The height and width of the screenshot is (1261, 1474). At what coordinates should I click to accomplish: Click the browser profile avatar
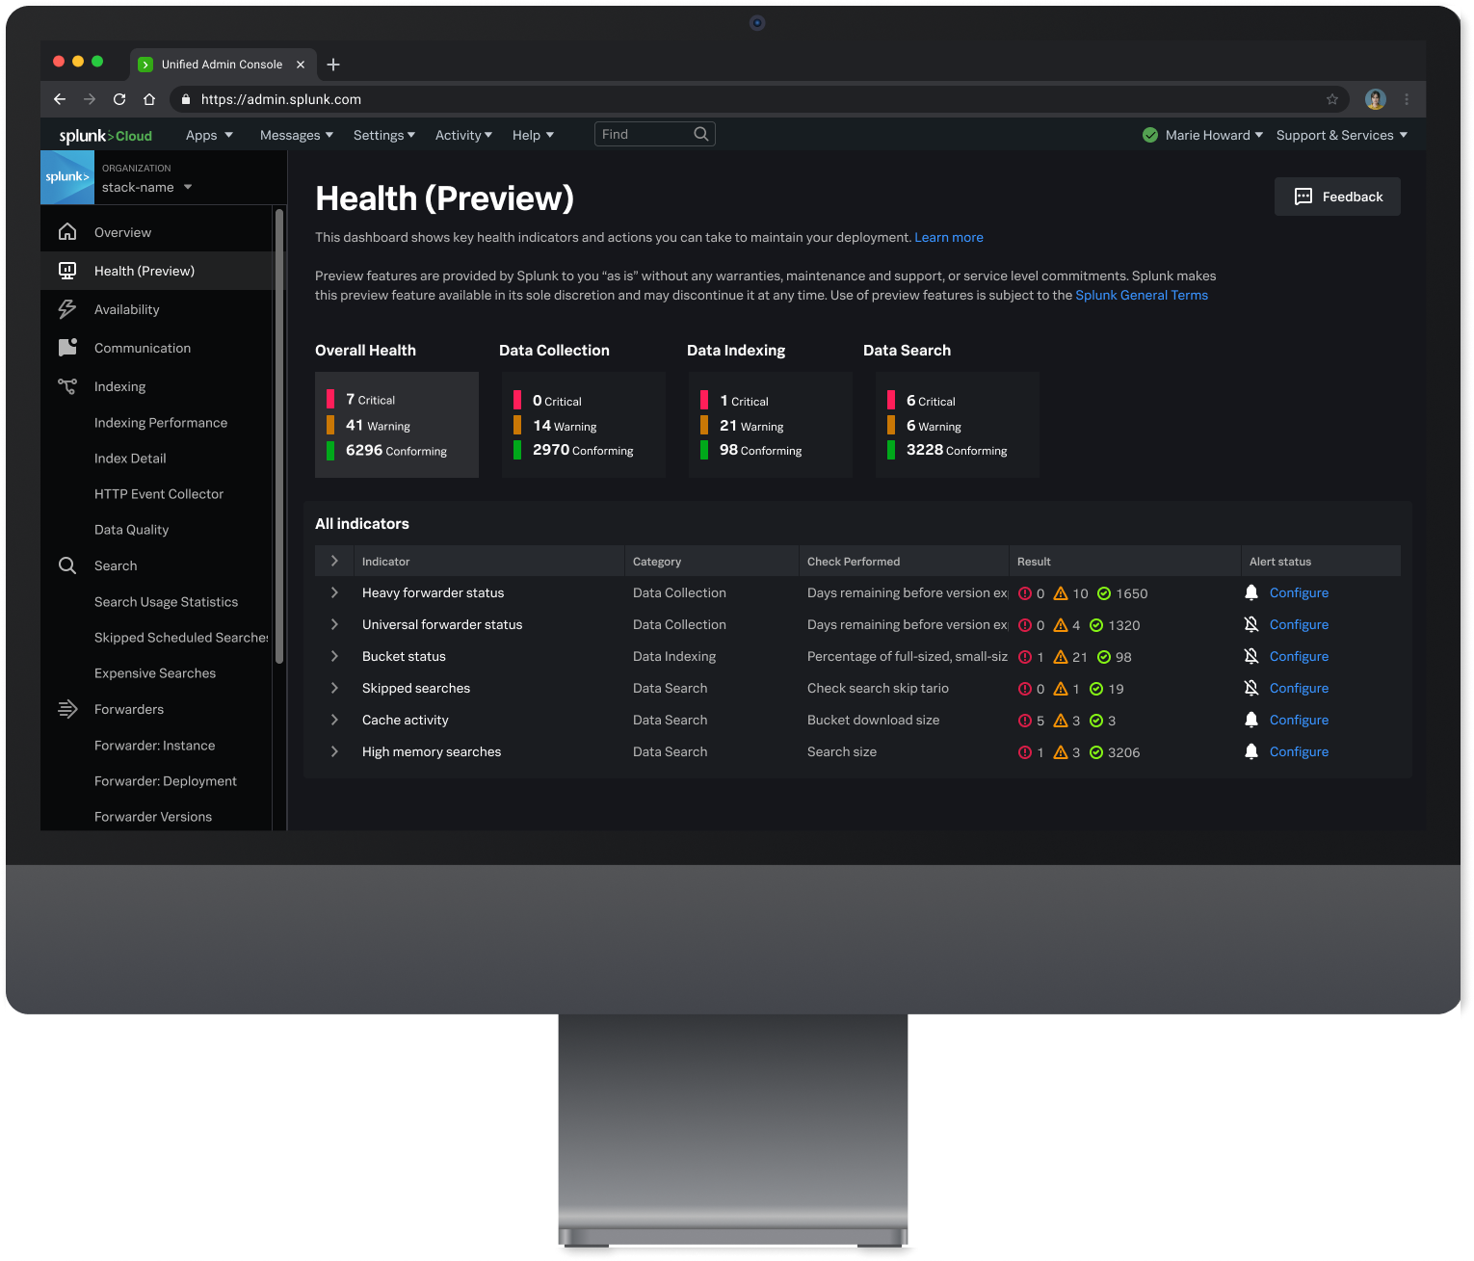[1376, 99]
